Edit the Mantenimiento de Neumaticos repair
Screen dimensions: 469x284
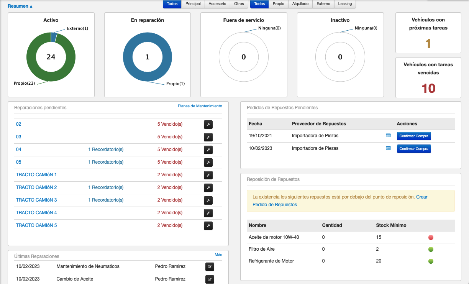click(210, 267)
